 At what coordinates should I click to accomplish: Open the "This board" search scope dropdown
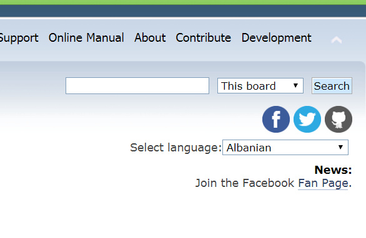[260, 86]
